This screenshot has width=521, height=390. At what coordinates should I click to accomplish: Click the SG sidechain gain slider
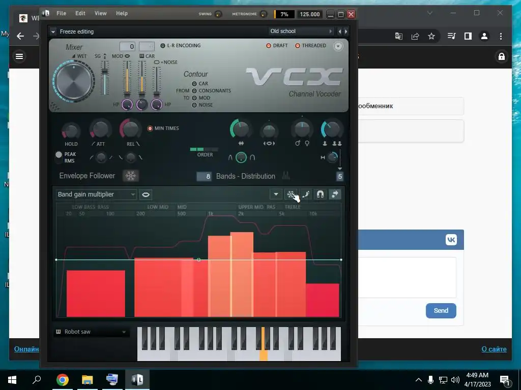coord(105,78)
